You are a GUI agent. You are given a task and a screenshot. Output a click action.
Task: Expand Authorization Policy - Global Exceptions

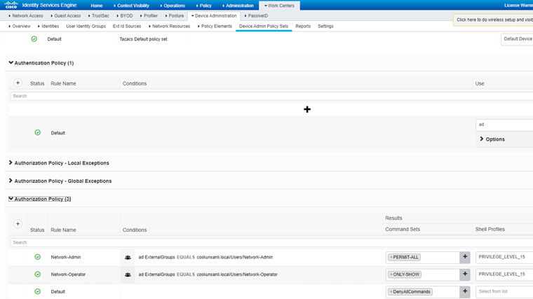[11, 181]
